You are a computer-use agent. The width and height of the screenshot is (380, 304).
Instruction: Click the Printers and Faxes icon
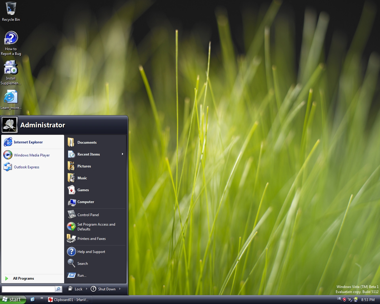coord(71,238)
